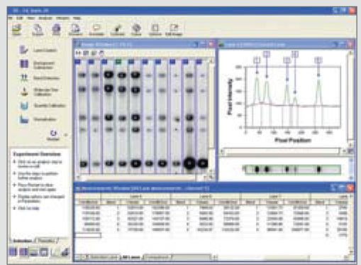Click fourth icon in image window toolbar
The image size is (361, 265).
point(101,53)
